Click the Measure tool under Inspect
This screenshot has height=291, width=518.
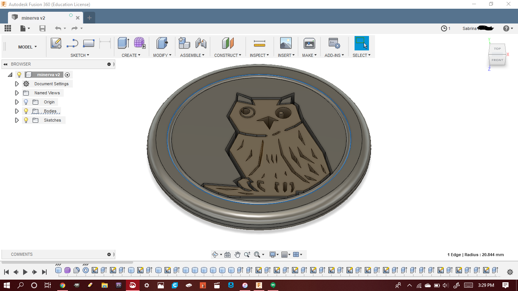click(x=259, y=43)
